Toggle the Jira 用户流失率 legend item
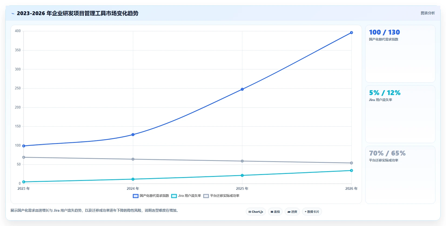 (186, 196)
